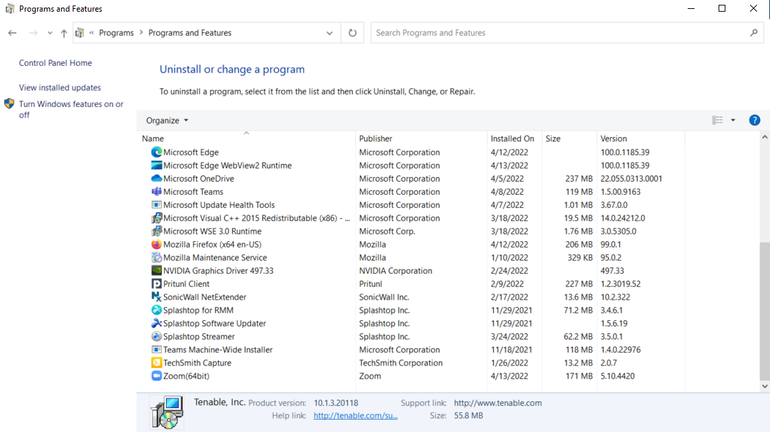Open the Organize dropdown menu

167,120
